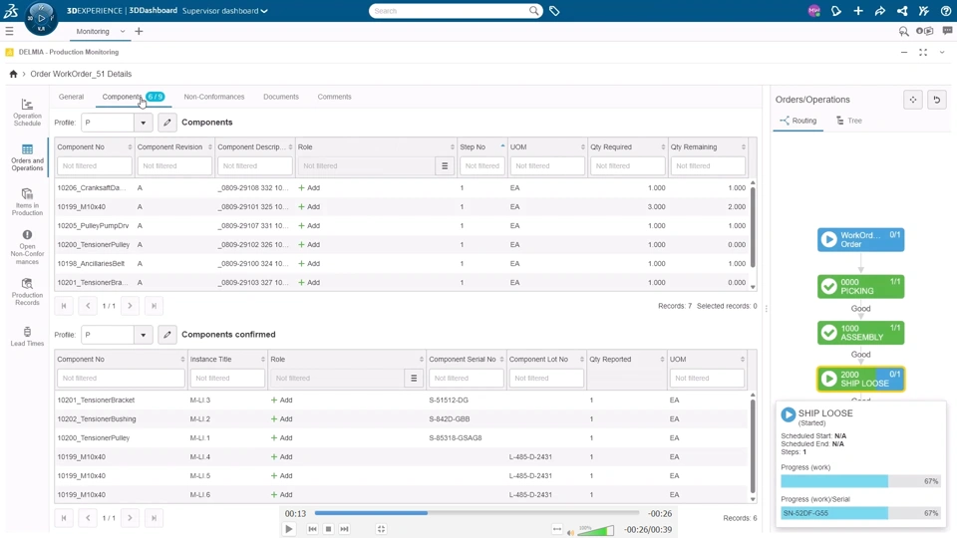Open Role filter menu icon in Components confirmed

414,379
